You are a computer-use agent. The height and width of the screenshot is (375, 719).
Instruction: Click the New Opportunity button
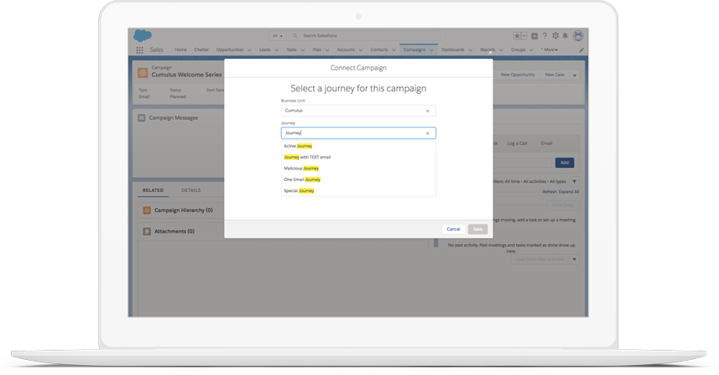click(x=518, y=75)
